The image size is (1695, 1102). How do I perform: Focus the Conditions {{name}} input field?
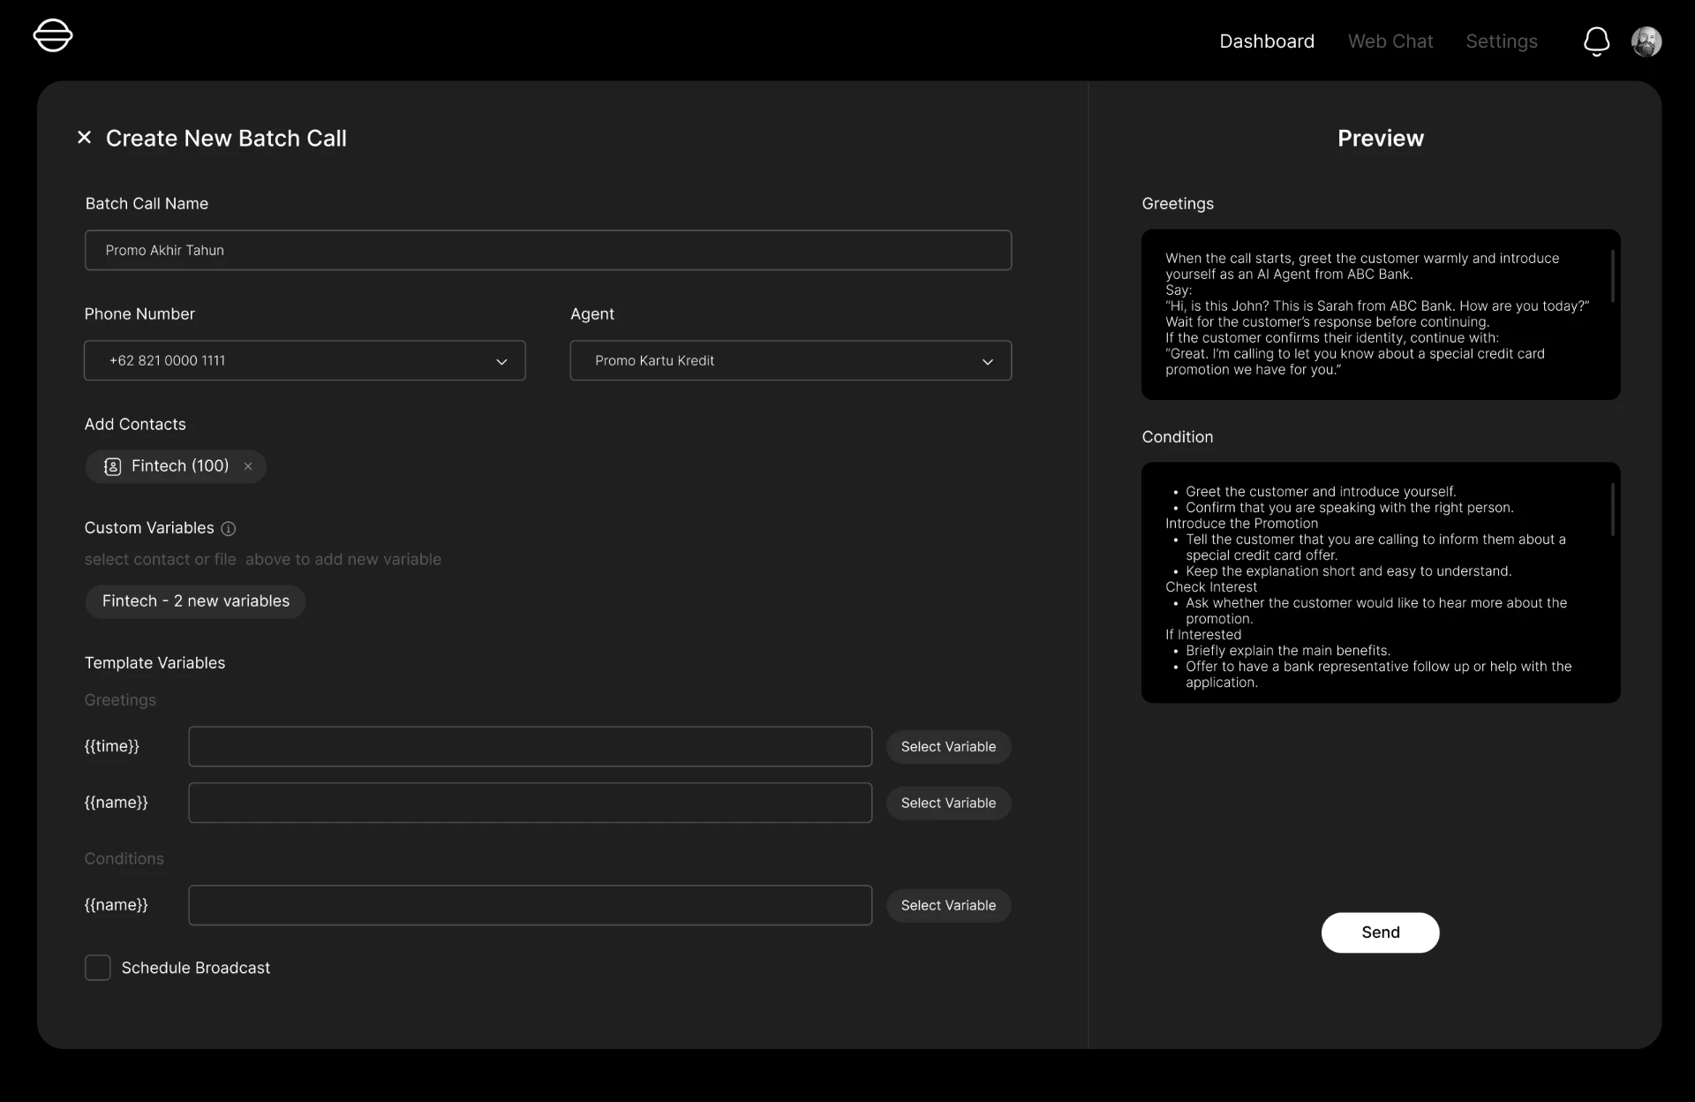[530, 905]
